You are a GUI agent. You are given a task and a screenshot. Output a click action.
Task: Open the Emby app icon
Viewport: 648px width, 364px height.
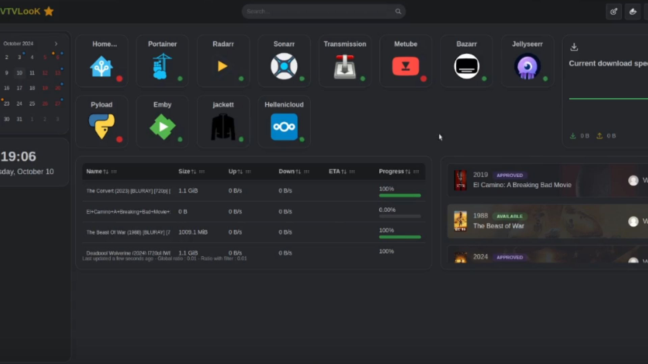coord(162,127)
